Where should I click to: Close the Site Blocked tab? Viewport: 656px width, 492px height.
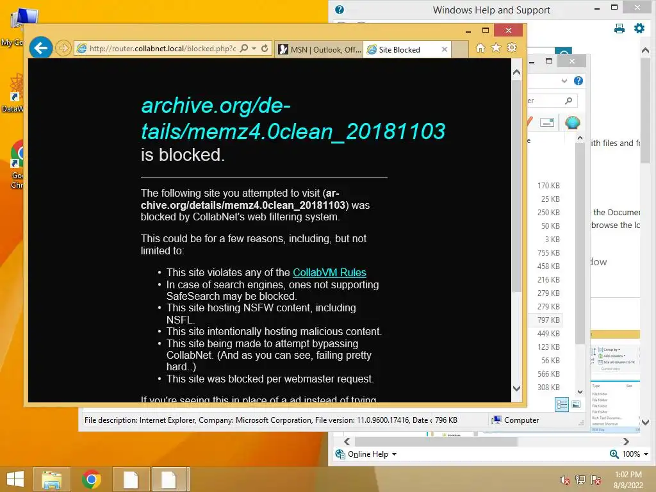pos(445,49)
